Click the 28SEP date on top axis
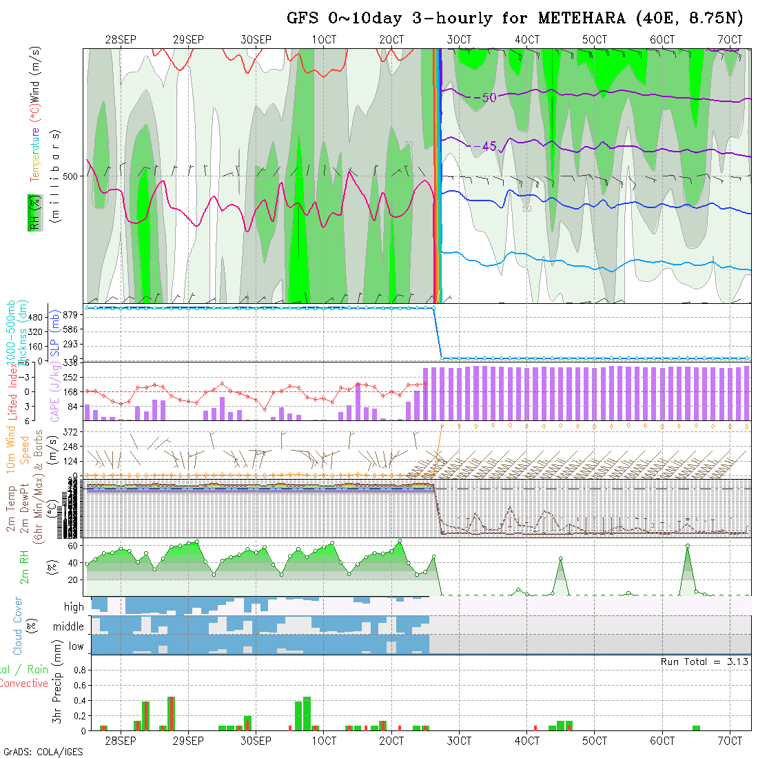758x758 pixels. pos(121,40)
